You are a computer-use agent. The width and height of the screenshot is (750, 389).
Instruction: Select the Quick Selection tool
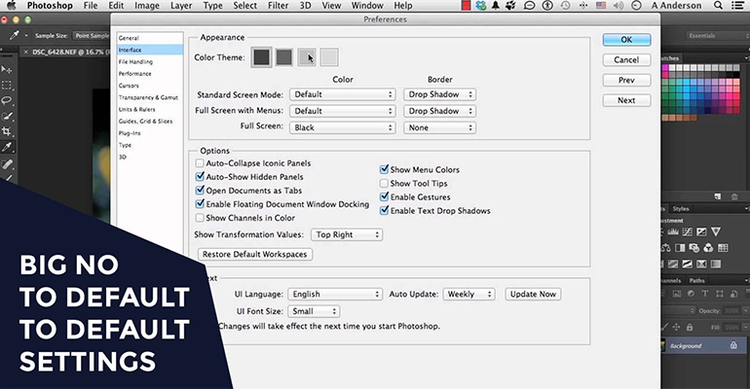click(7, 116)
